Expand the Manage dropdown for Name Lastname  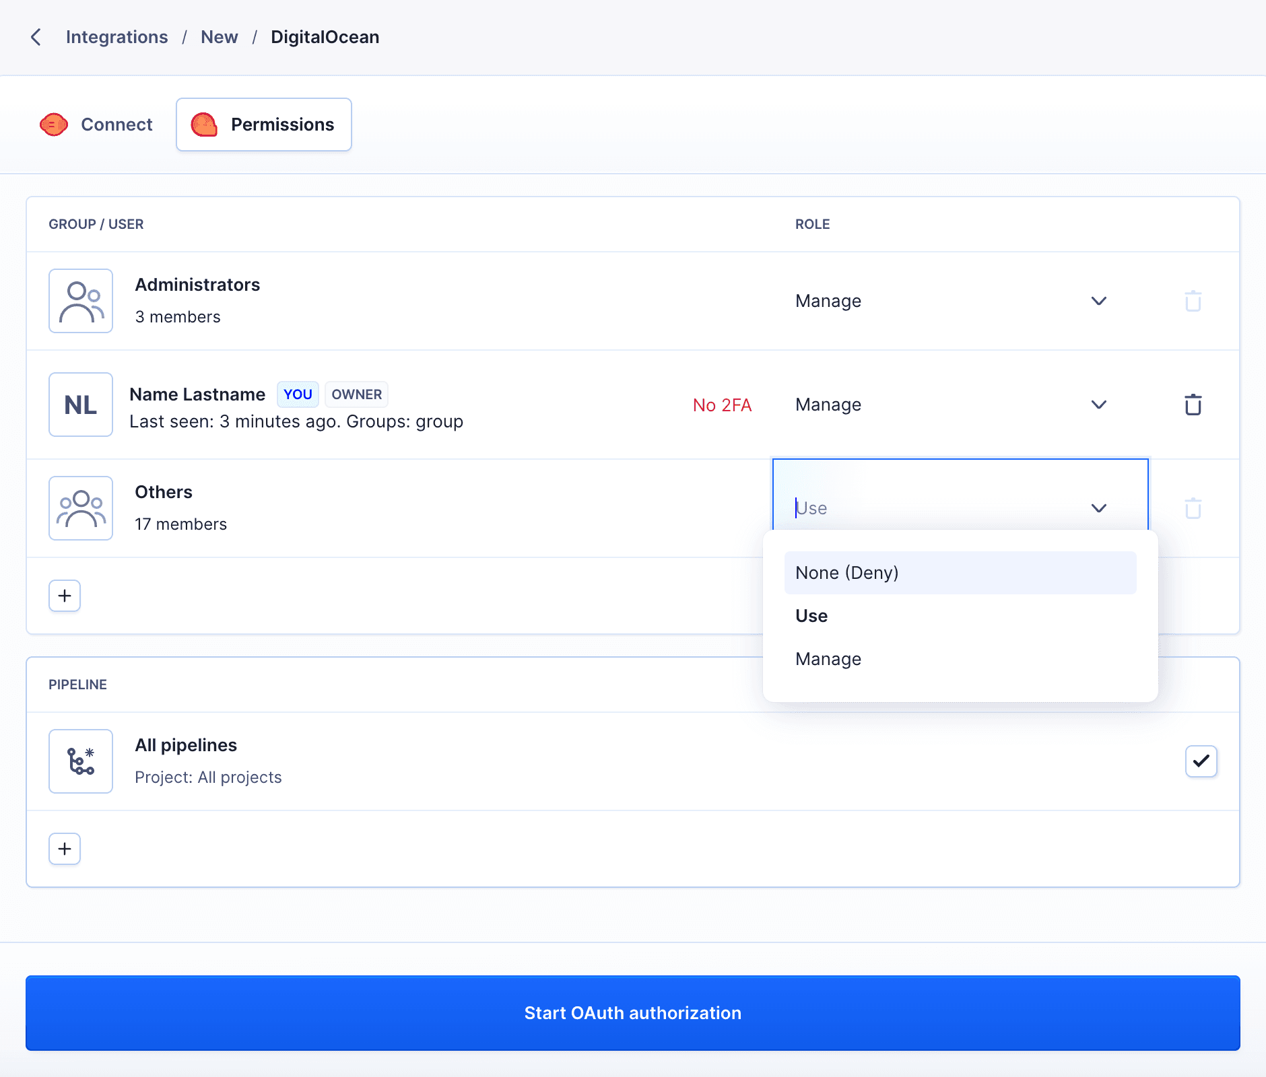1098,405
